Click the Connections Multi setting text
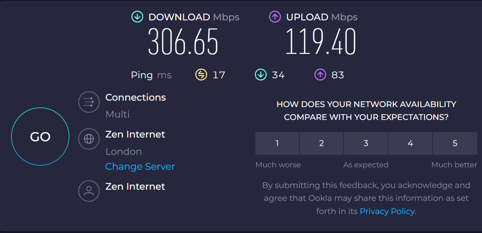 click(117, 114)
